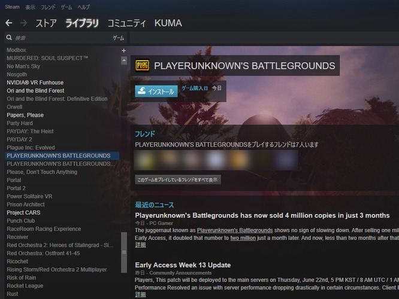Select Nosgoth in game list
The height and width of the screenshot is (299, 399).
(x=17, y=74)
